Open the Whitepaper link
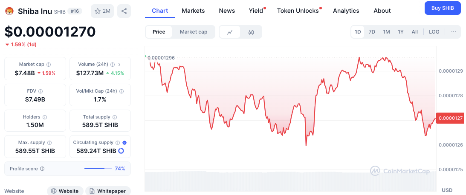This screenshot has width=466, height=195. click(107, 191)
